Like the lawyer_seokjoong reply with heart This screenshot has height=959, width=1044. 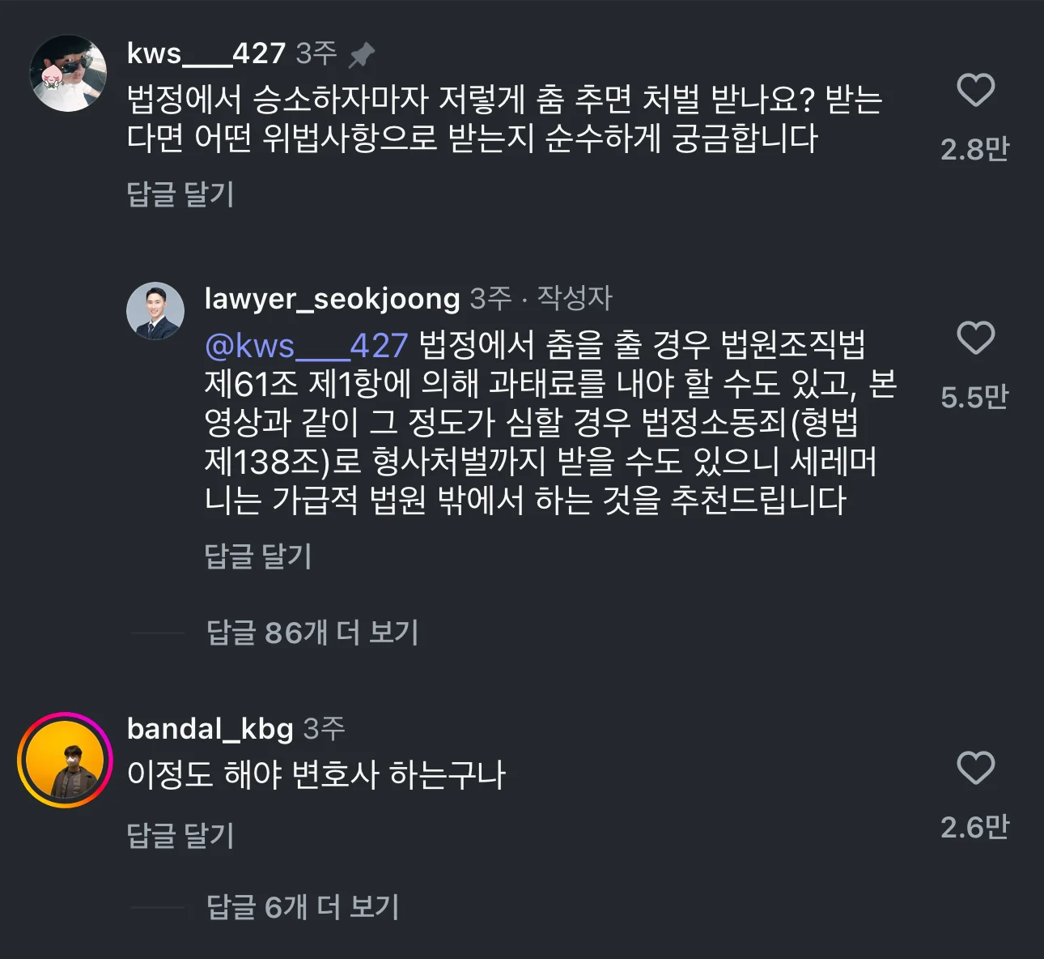pos(975,338)
